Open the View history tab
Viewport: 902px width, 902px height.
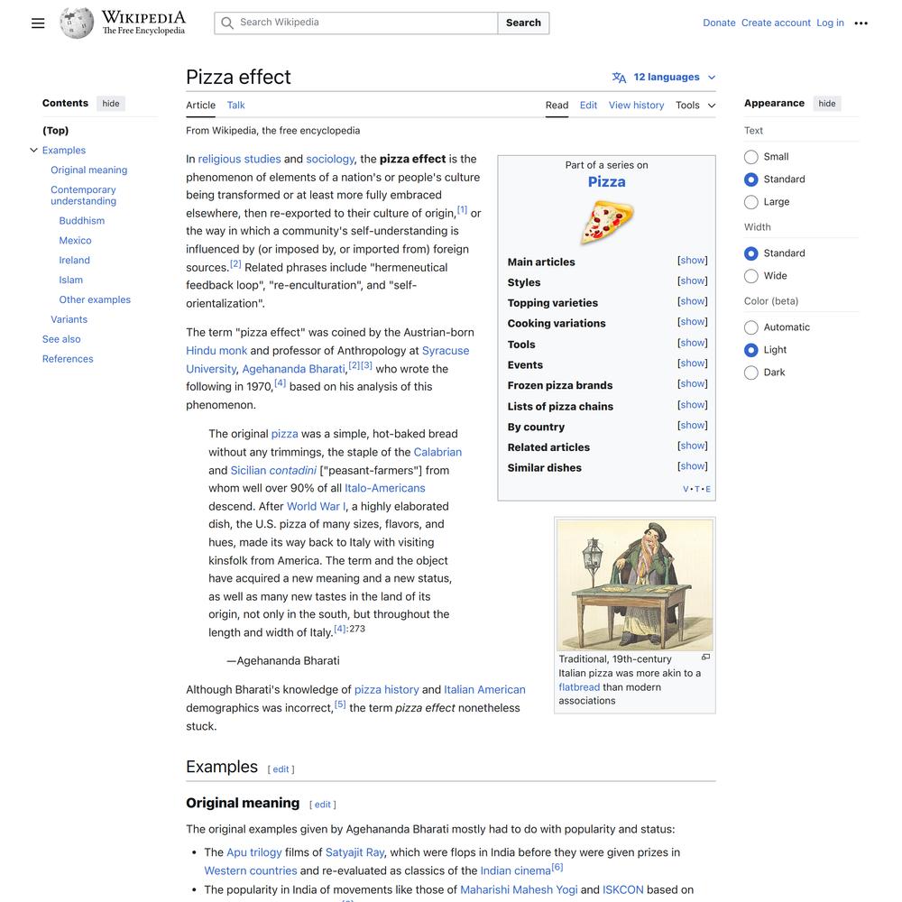[x=636, y=106]
